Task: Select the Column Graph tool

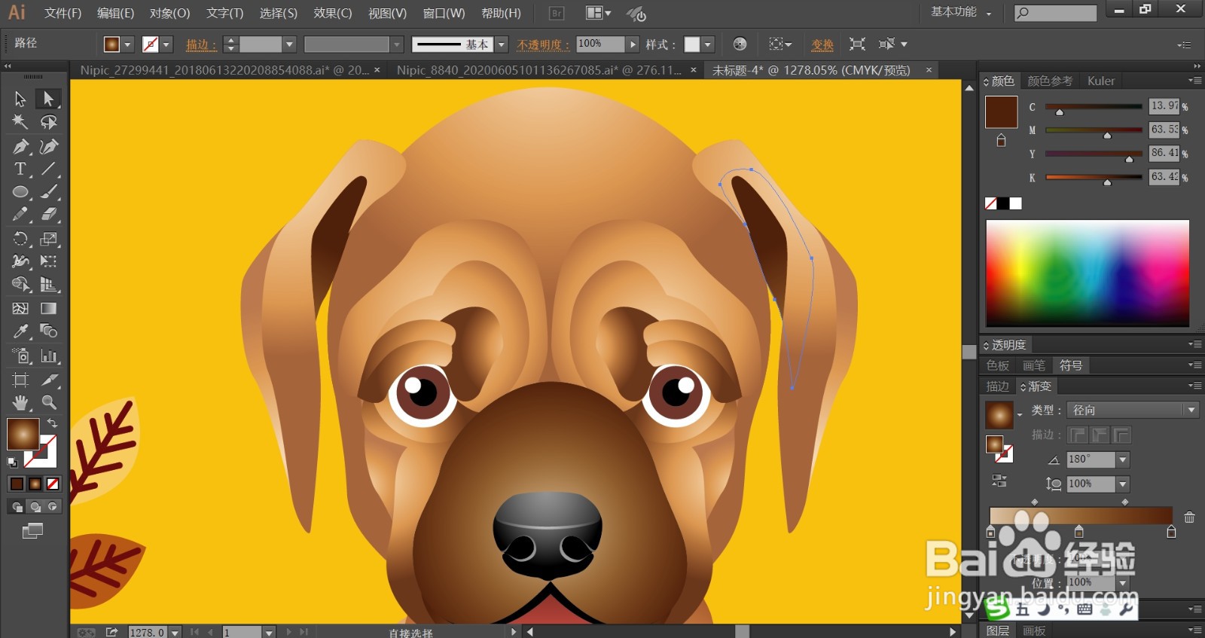Action: 49,356
